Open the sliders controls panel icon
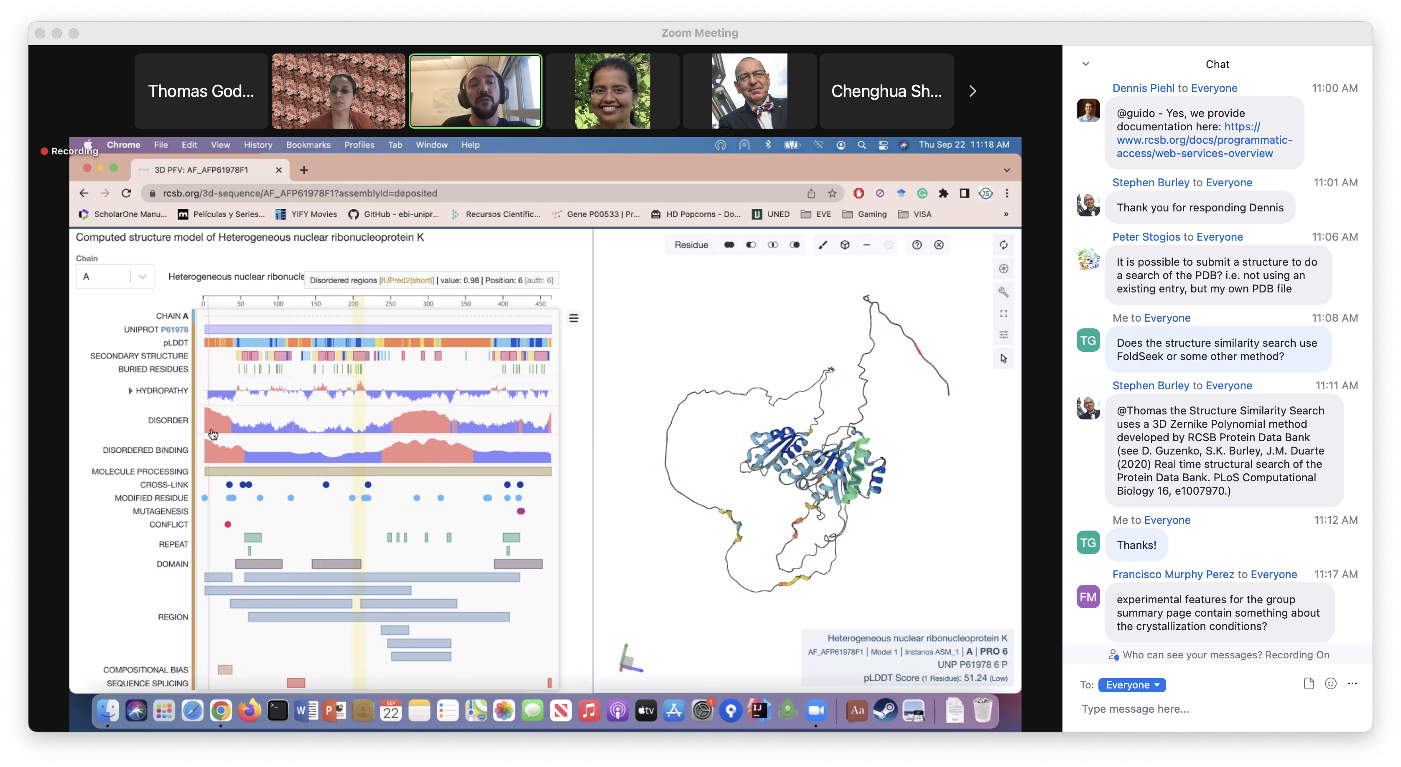This screenshot has width=1401, height=767. (1004, 335)
